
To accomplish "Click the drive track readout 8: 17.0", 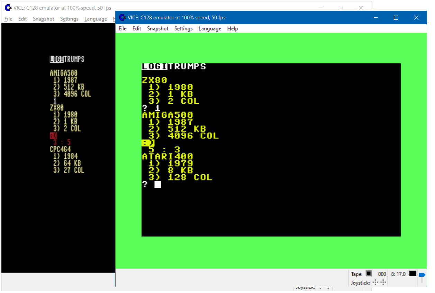I will [398, 274].
